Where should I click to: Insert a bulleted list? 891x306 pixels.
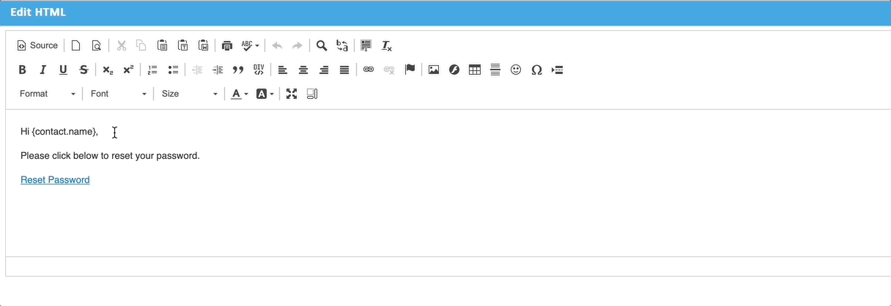point(173,70)
